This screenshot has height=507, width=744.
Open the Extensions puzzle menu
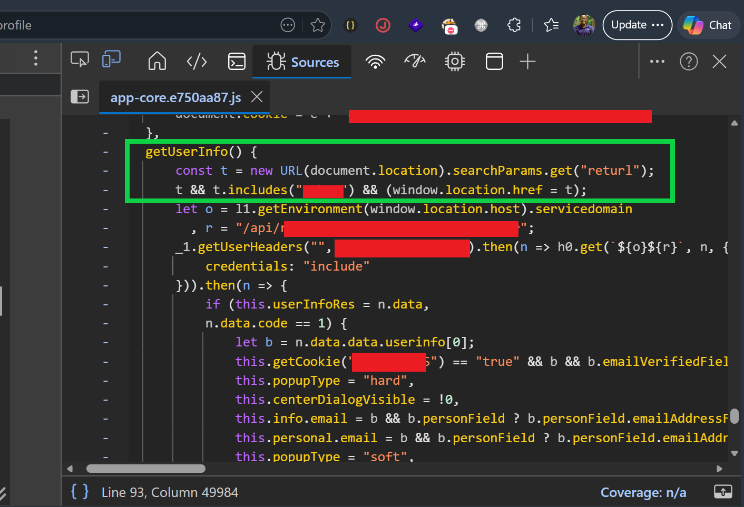514,25
